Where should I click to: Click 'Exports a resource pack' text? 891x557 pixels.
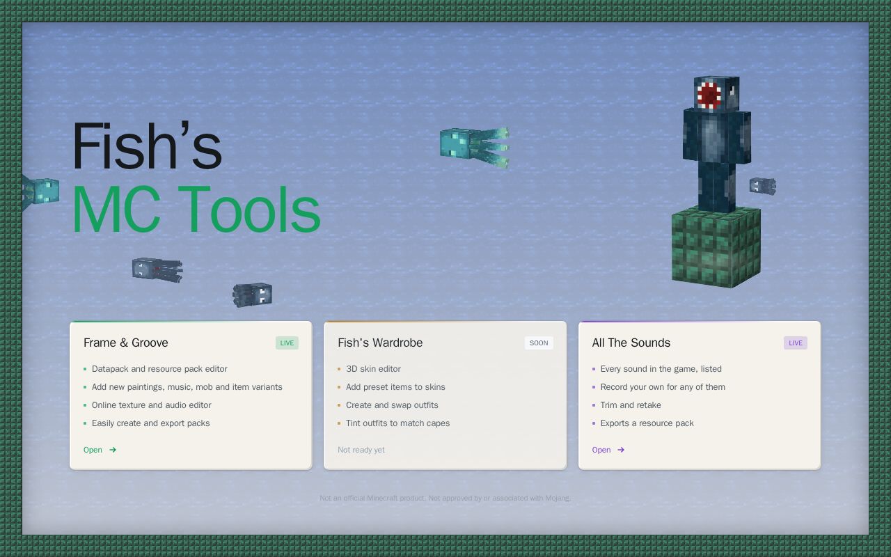click(x=647, y=423)
